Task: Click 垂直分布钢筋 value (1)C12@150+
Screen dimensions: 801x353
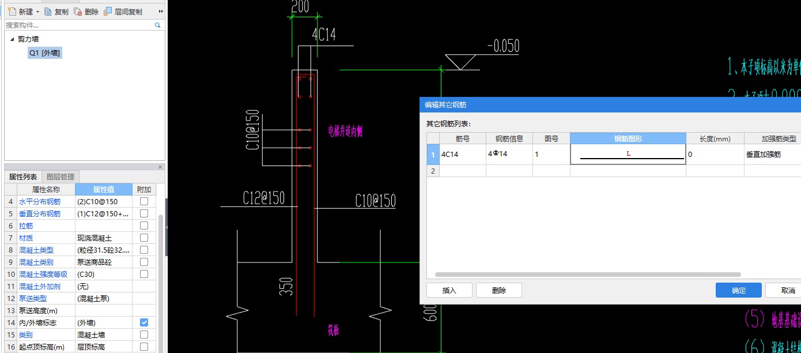Action: (104, 213)
